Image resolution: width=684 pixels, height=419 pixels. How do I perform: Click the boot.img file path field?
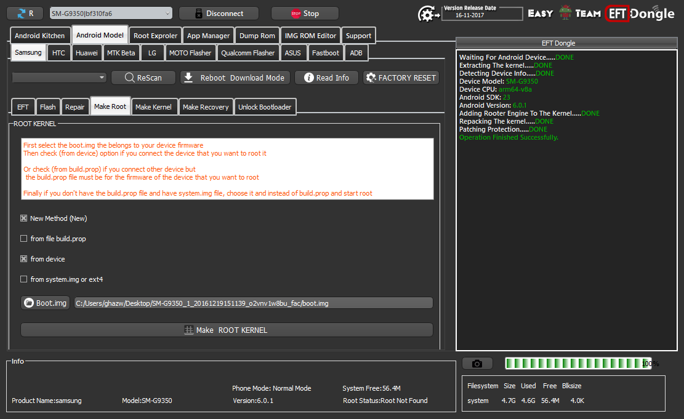(254, 303)
